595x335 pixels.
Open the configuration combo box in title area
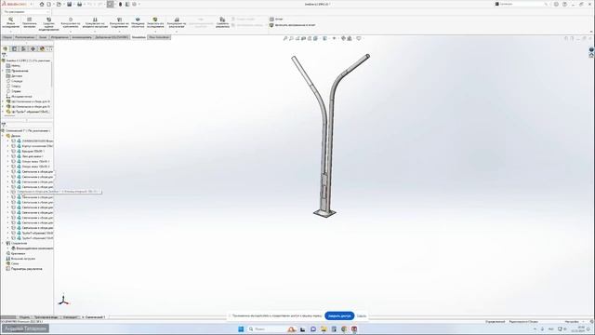(x=27, y=12)
